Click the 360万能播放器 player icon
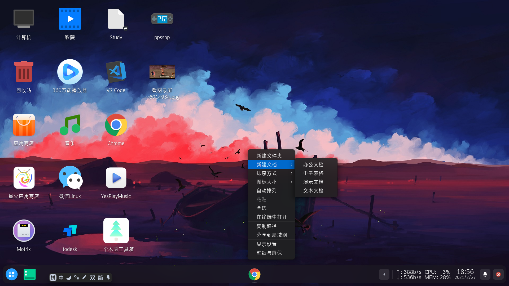The image size is (509, 286). [70, 72]
